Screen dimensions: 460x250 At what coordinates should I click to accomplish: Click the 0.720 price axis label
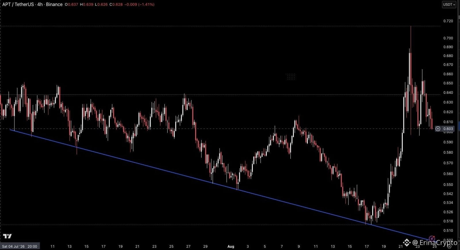coord(448,21)
